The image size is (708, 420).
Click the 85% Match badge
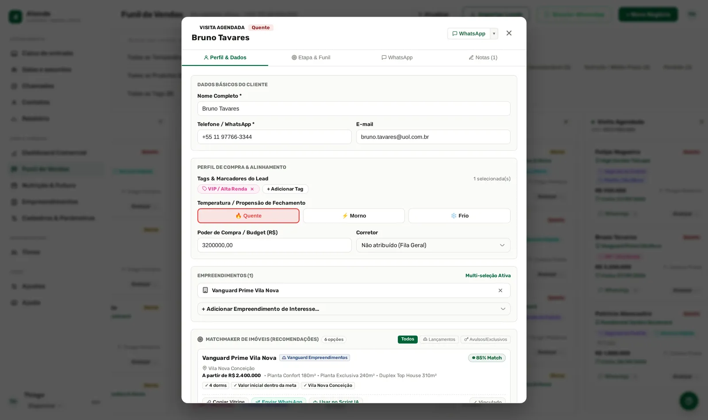pos(487,358)
